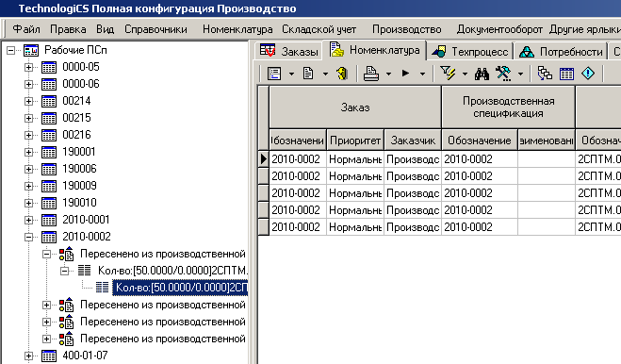This screenshot has height=364, width=621.
Task: Click the cyan diamond info icon
Action: pyautogui.click(x=588, y=74)
